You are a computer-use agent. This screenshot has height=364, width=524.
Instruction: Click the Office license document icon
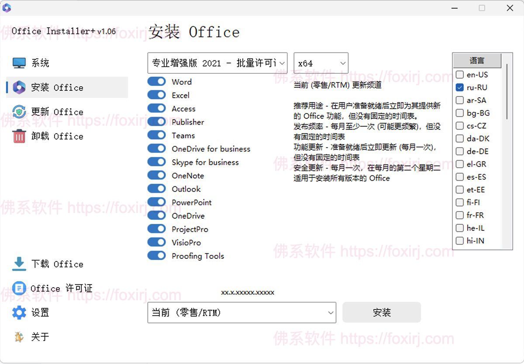point(19,288)
